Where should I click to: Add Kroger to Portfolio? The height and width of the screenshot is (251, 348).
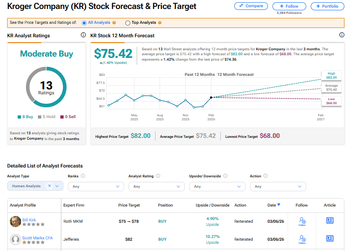click(327, 6)
